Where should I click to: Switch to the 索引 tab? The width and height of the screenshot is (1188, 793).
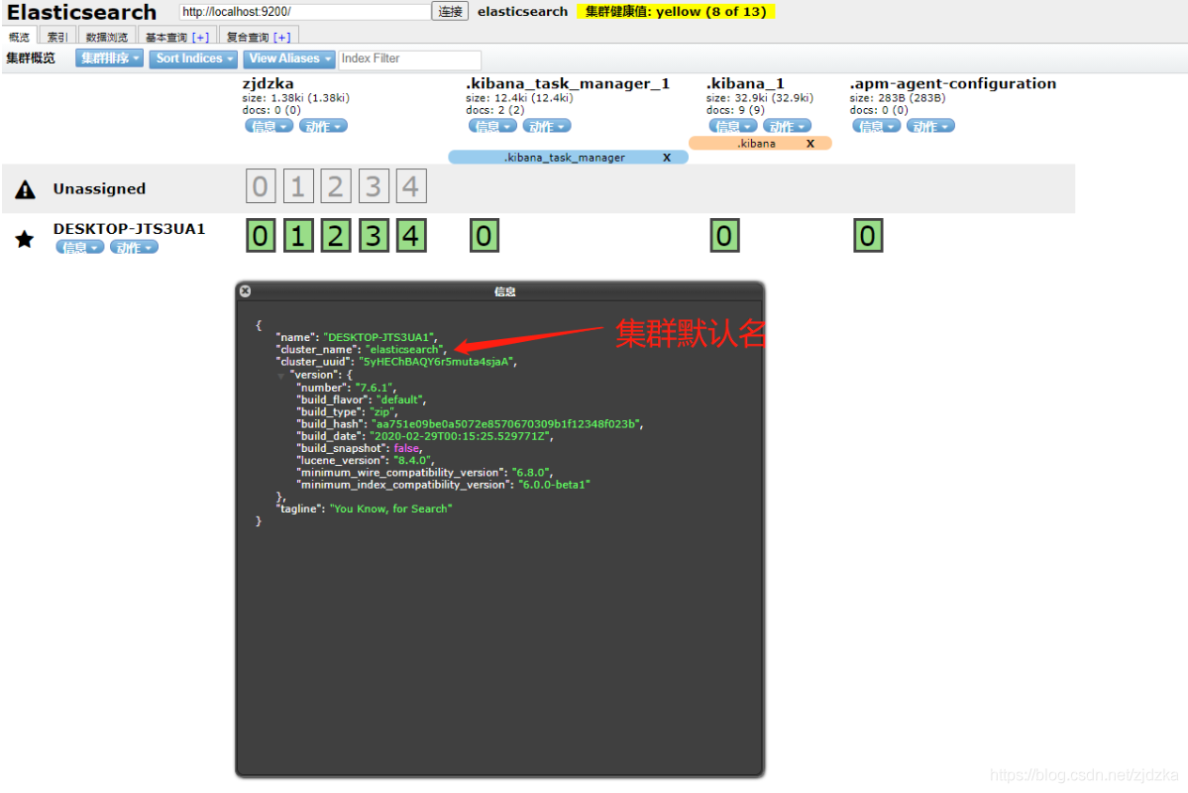click(57, 37)
